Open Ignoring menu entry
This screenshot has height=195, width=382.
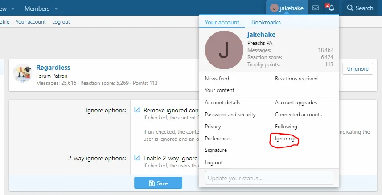(x=284, y=139)
